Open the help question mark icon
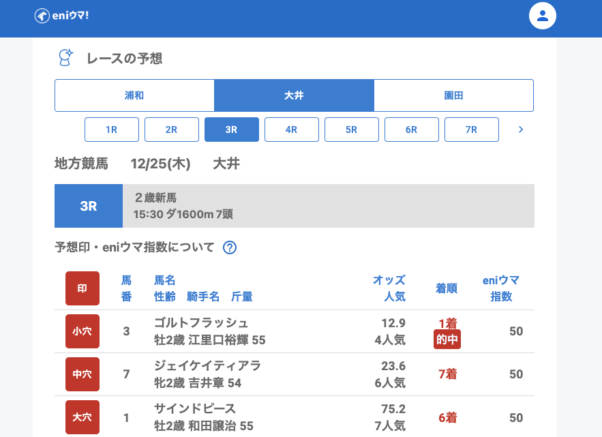 coord(230,247)
